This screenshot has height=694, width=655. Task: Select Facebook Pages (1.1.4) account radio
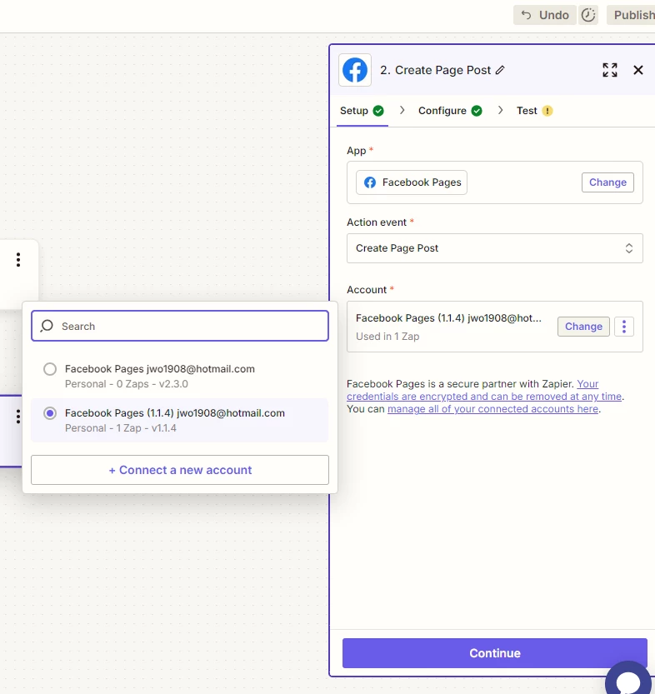(50, 413)
